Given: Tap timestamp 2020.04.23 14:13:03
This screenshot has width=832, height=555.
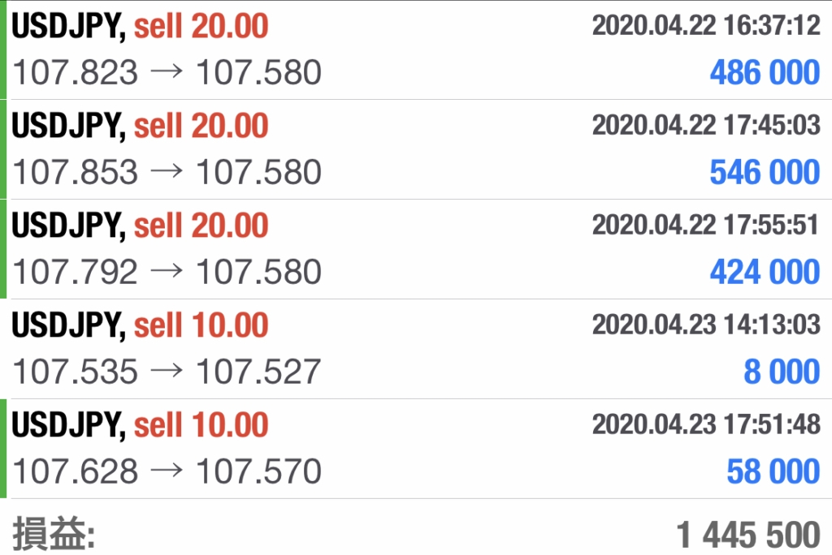Looking at the screenshot, I should point(706,325).
